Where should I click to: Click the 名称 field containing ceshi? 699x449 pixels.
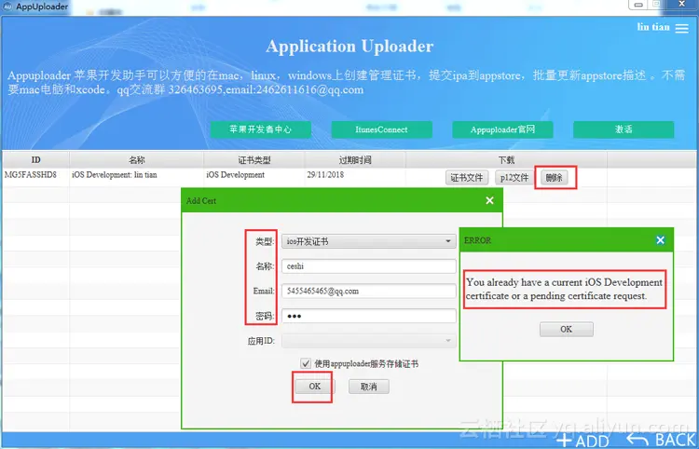[369, 266]
